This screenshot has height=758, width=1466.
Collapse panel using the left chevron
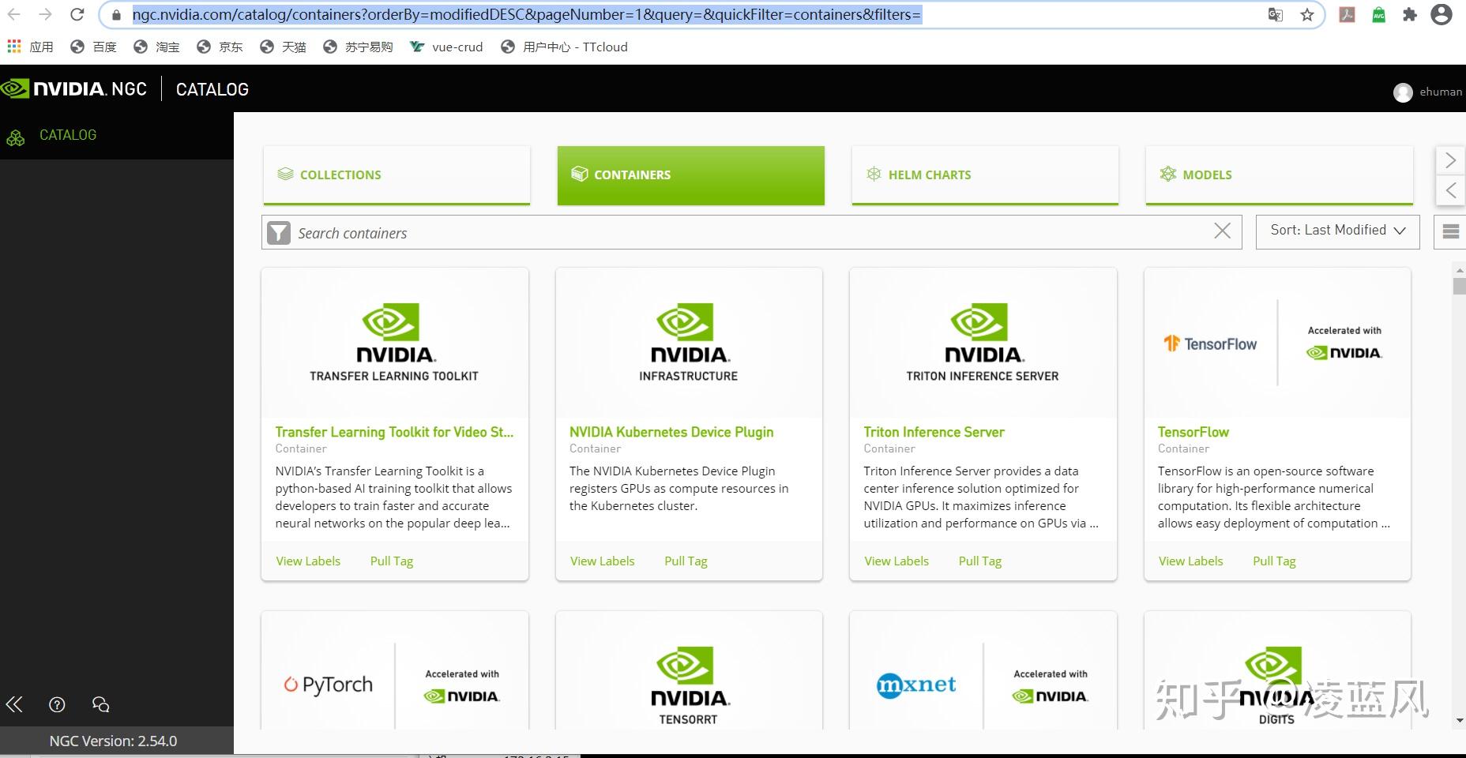pos(1450,190)
